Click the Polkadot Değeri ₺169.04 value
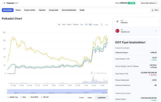The image size is (161, 102). [153, 53]
